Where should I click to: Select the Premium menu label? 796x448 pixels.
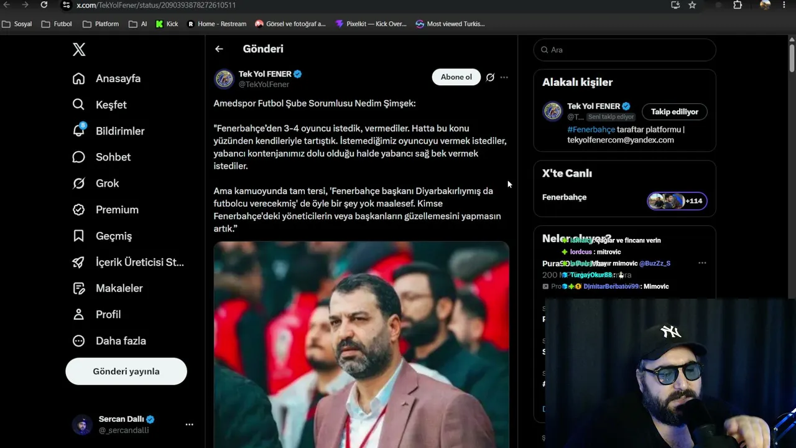tap(117, 210)
